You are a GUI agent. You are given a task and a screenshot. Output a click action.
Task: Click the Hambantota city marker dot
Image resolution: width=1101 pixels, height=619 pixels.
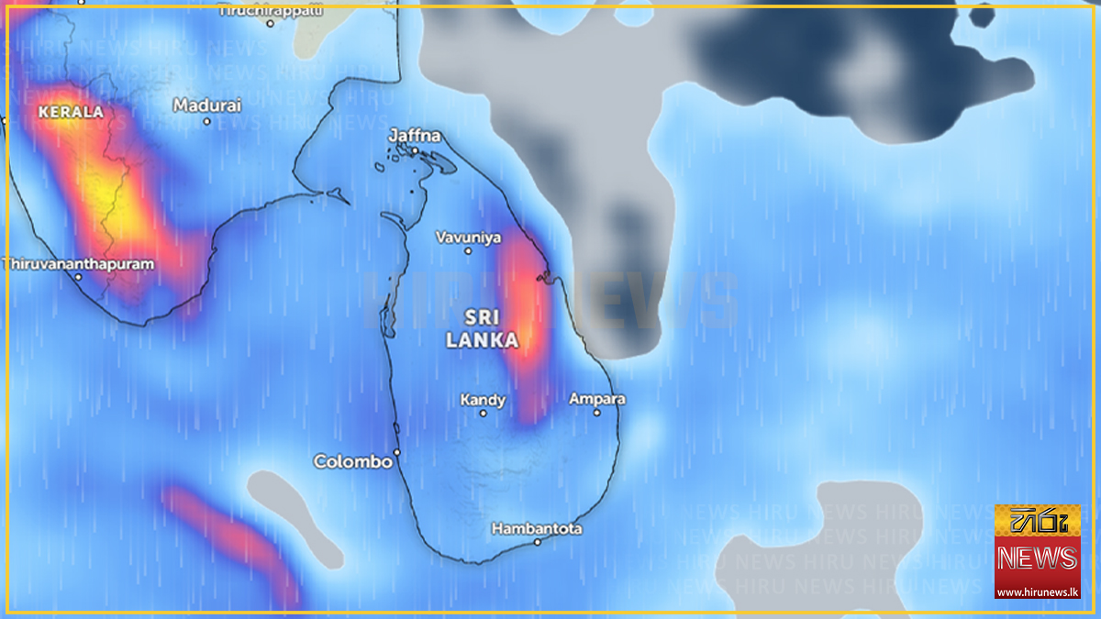click(538, 542)
